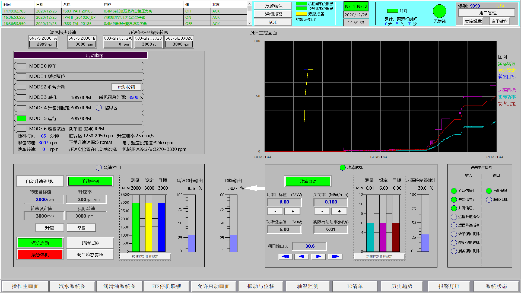Click the 转速目标值 3000 rpm field

(44, 199)
